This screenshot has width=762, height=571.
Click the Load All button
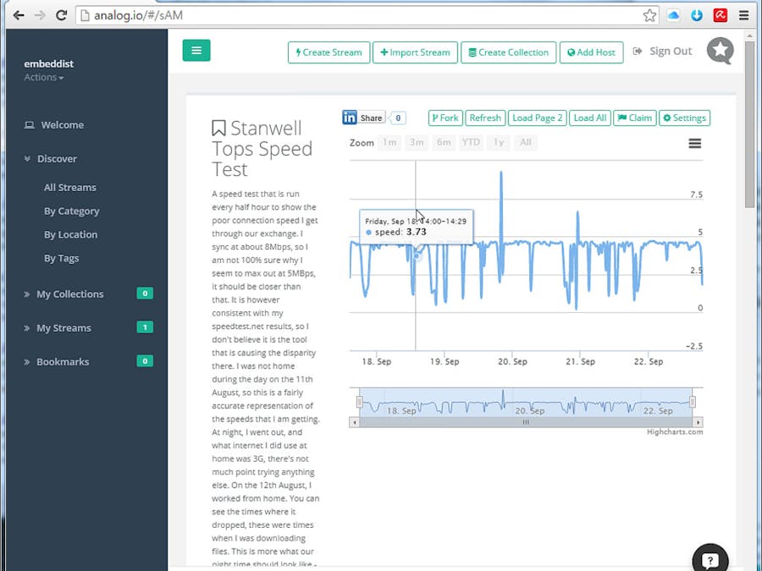(590, 118)
